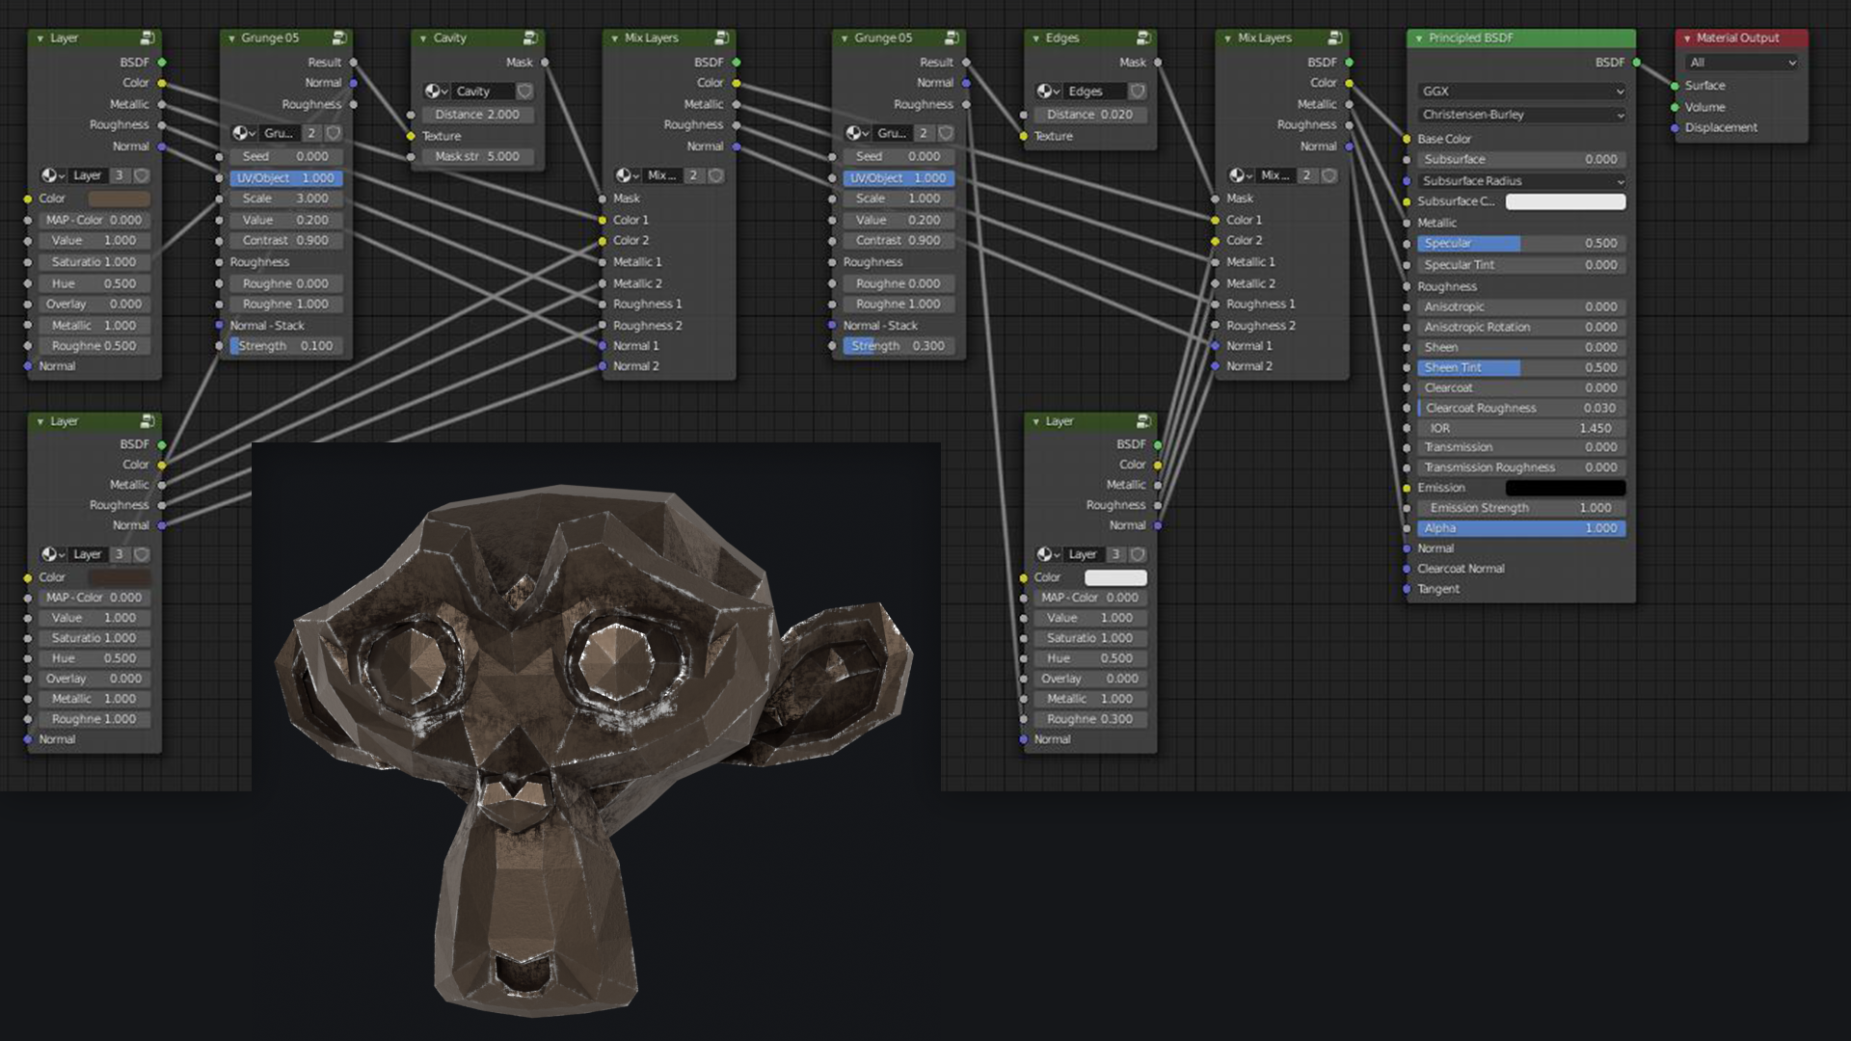Image resolution: width=1851 pixels, height=1041 pixels.
Task: Open browse icon on Mix Layers node wired to Principled BSDF
Action: pyautogui.click(x=1241, y=175)
